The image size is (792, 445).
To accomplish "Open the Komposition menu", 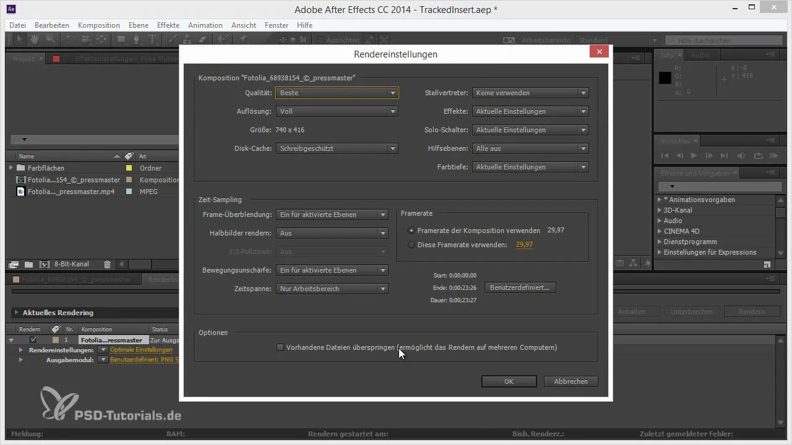I will [x=99, y=25].
